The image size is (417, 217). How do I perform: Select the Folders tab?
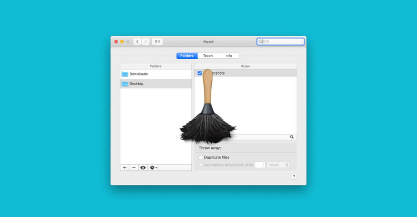click(x=187, y=56)
